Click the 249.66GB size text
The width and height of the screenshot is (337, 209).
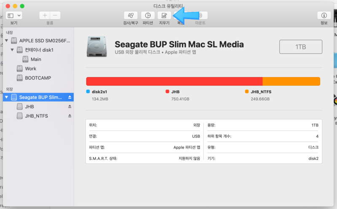[260, 99]
